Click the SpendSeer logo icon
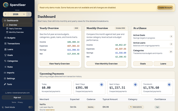 click(6, 5)
